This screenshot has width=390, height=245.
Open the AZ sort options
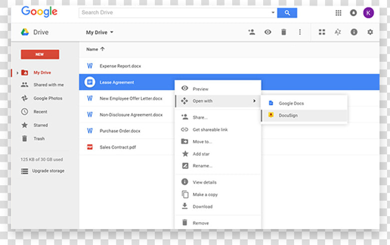338,32
